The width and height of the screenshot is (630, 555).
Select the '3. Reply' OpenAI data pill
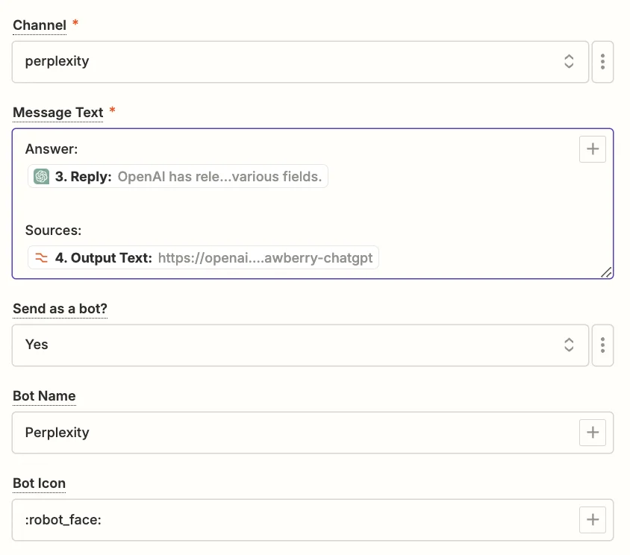[x=178, y=176]
